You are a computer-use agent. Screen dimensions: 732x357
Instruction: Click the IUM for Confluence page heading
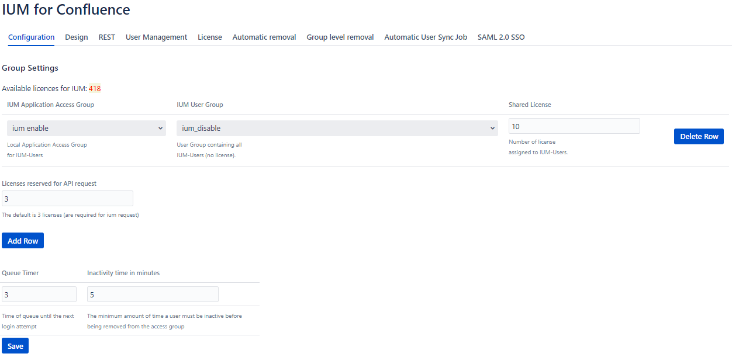coord(66,10)
